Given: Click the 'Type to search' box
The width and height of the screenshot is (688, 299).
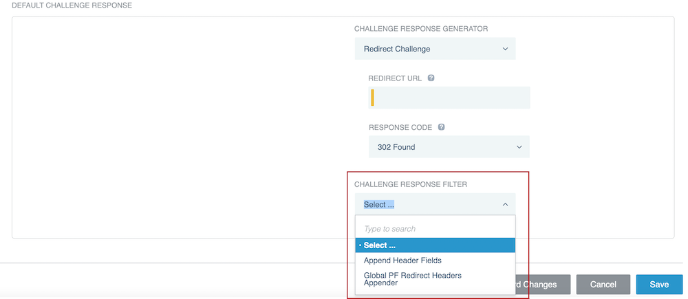Looking at the screenshot, I should [x=435, y=228].
